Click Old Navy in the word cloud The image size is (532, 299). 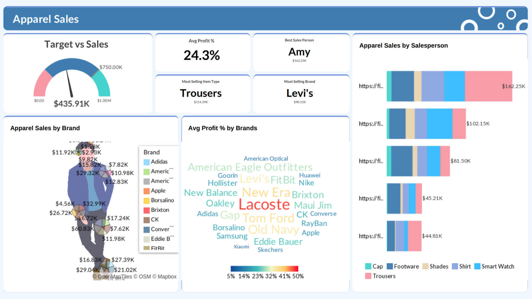click(x=273, y=230)
